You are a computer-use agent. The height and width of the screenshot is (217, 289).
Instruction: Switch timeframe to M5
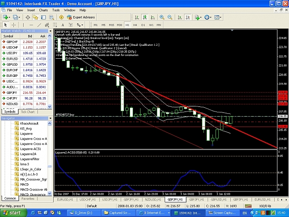(x=104, y=25)
